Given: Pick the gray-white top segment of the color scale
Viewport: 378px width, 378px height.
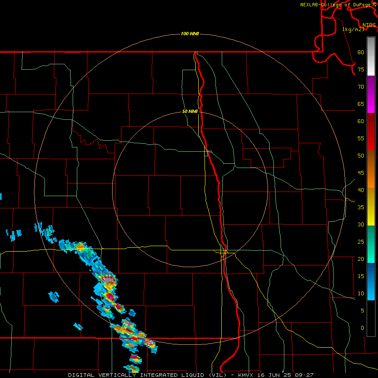Looking at the screenshot, I should click(x=371, y=56).
